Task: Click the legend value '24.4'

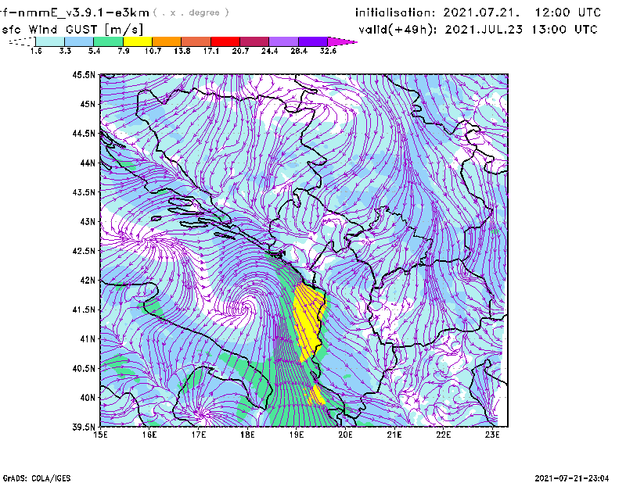Action: coord(269,51)
